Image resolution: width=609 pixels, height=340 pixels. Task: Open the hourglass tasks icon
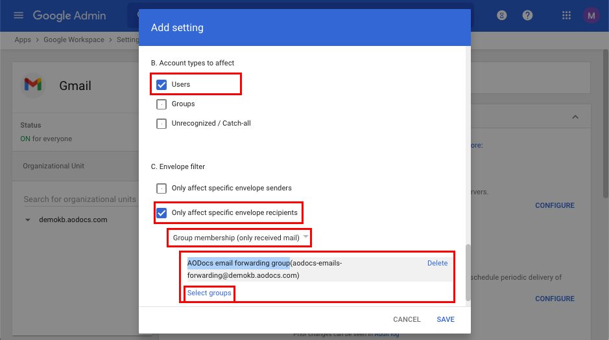pos(502,16)
